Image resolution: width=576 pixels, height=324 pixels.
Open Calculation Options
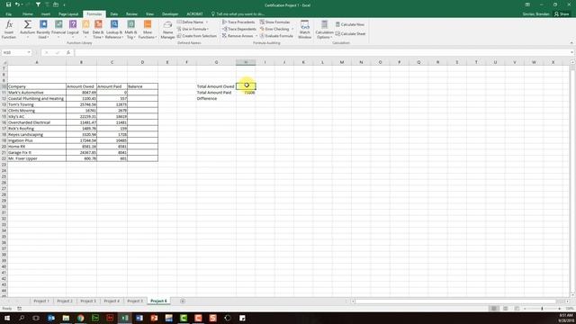click(324, 30)
